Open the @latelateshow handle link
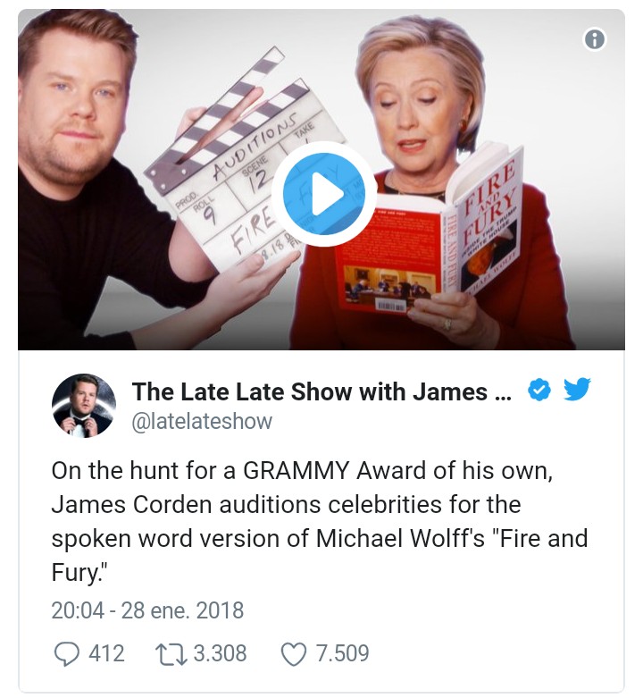This screenshot has height=698, width=643. point(202,421)
